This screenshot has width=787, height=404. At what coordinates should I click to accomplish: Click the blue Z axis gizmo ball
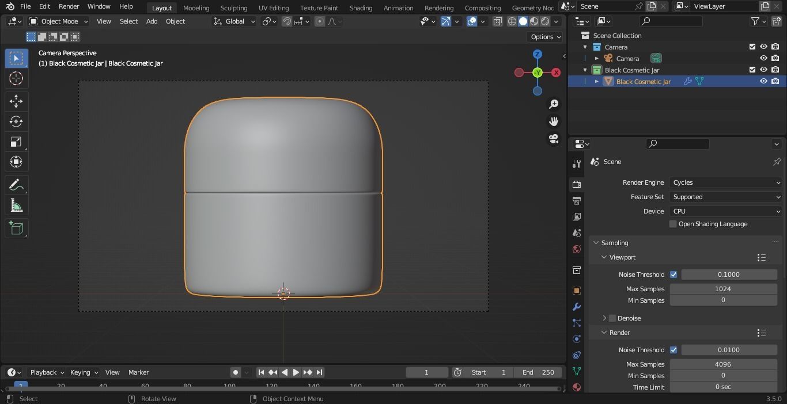(538, 54)
